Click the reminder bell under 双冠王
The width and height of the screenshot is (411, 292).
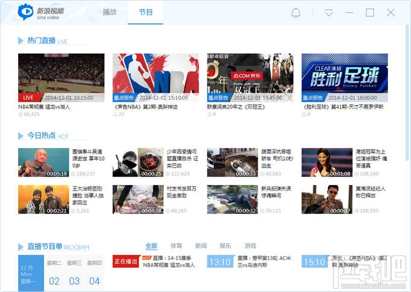click(210, 114)
